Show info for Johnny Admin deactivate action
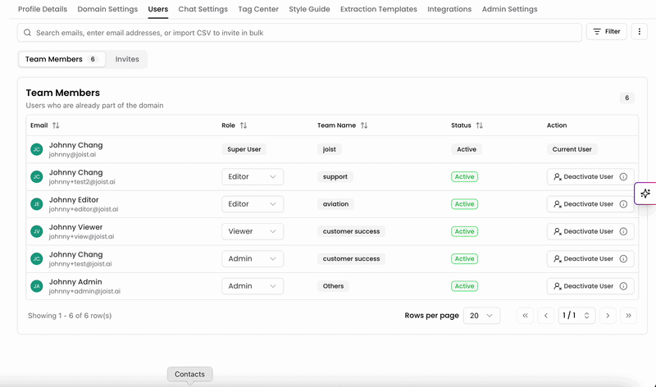 tap(623, 286)
